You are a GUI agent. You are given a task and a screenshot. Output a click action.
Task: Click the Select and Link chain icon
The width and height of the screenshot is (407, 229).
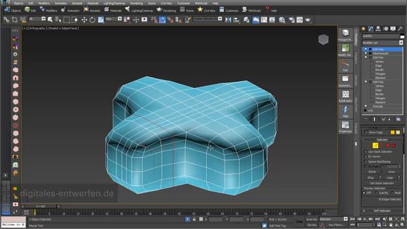(6, 20)
